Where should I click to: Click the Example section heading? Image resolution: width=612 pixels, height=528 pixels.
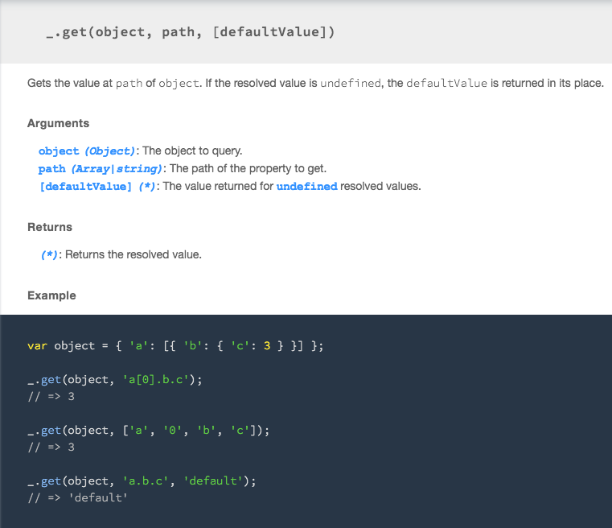pyautogui.click(x=52, y=295)
